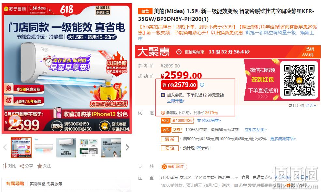Expand 更多满减商品 link
The width and height of the screenshot is (321, 192).
(x=283, y=139)
